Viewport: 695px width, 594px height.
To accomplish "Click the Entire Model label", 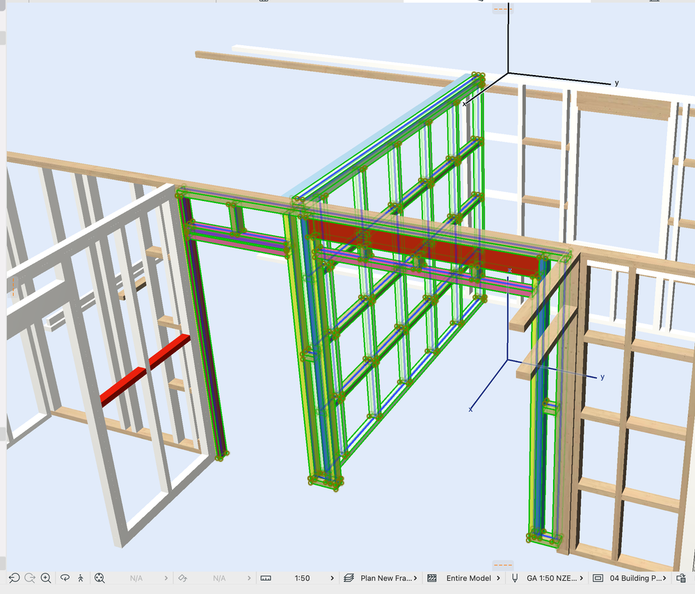I will pyautogui.click(x=468, y=578).
